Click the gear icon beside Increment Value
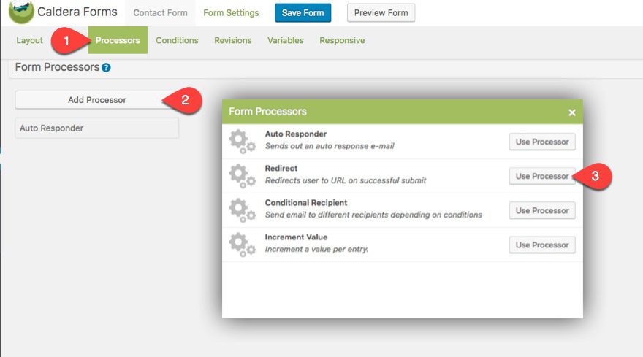 click(242, 245)
